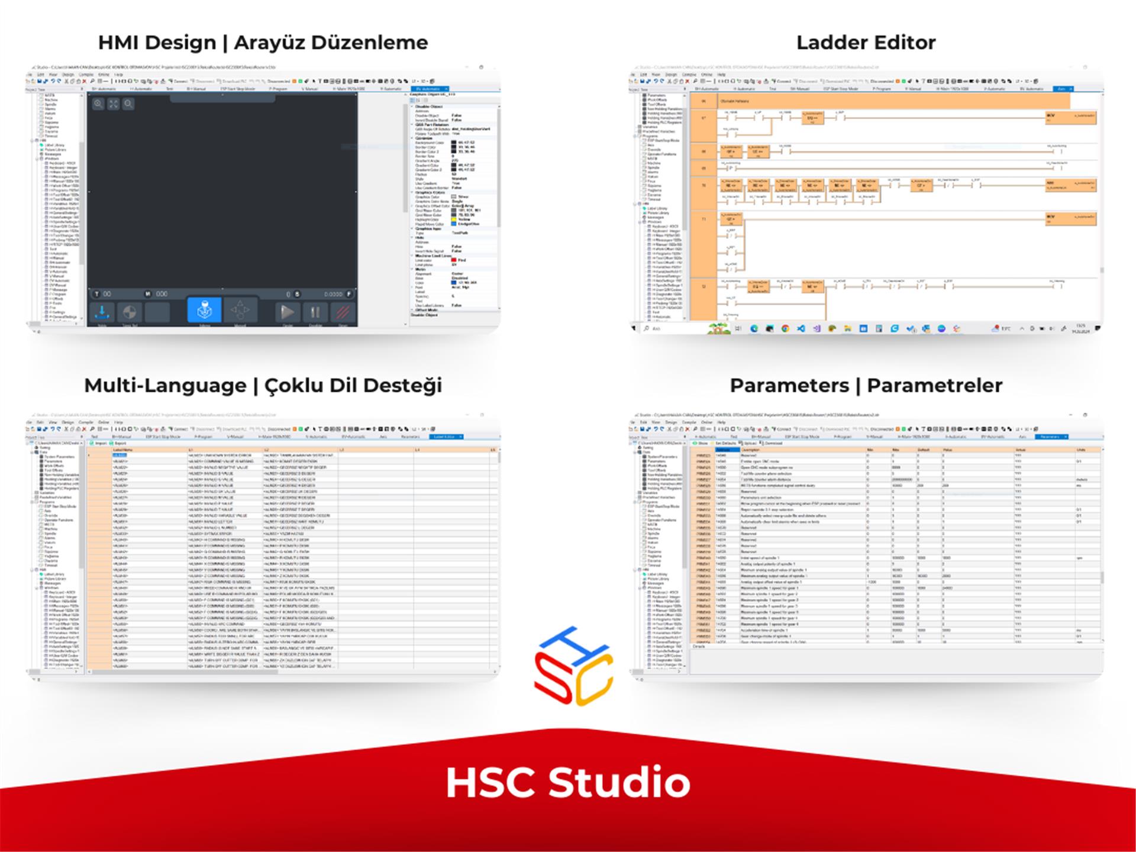This screenshot has width=1136, height=852.
Task: Select first MOV block in ladder diagram
Action: coord(1071,118)
